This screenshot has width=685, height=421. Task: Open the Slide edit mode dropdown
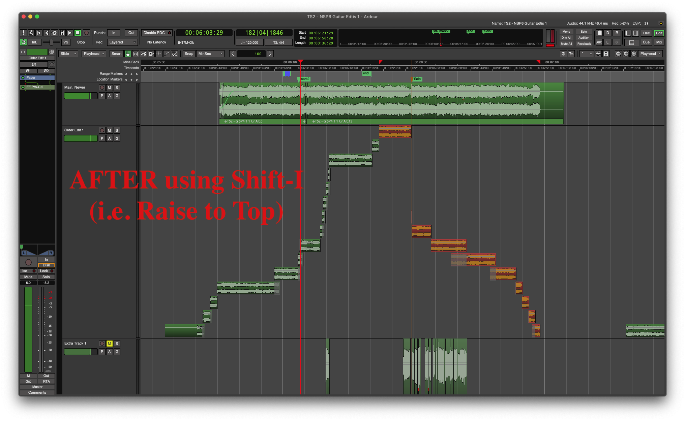pos(68,54)
